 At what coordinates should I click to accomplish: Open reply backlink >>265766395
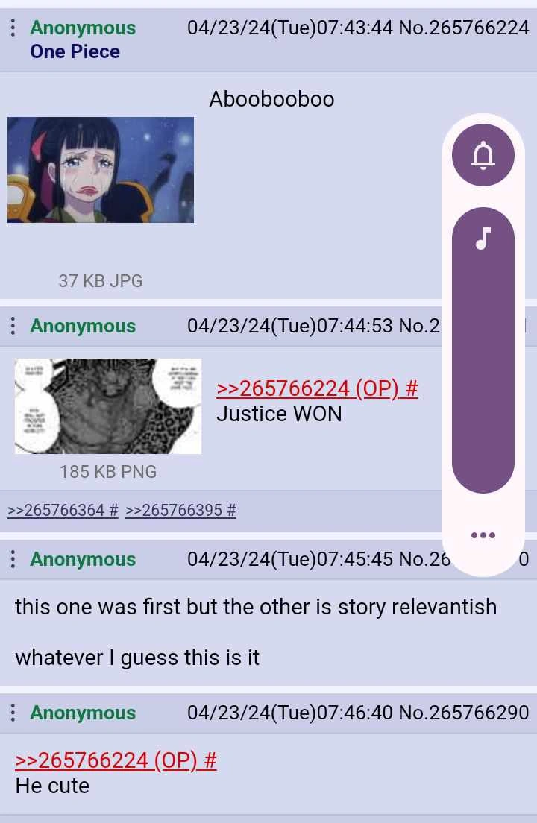[181, 510]
